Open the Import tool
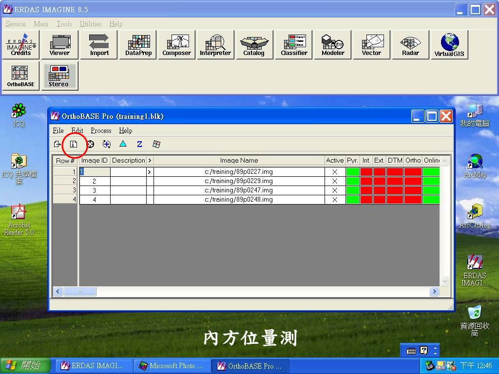Image resolution: width=499 pixels, height=374 pixels. pyautogui.click(x=99, y=45)
